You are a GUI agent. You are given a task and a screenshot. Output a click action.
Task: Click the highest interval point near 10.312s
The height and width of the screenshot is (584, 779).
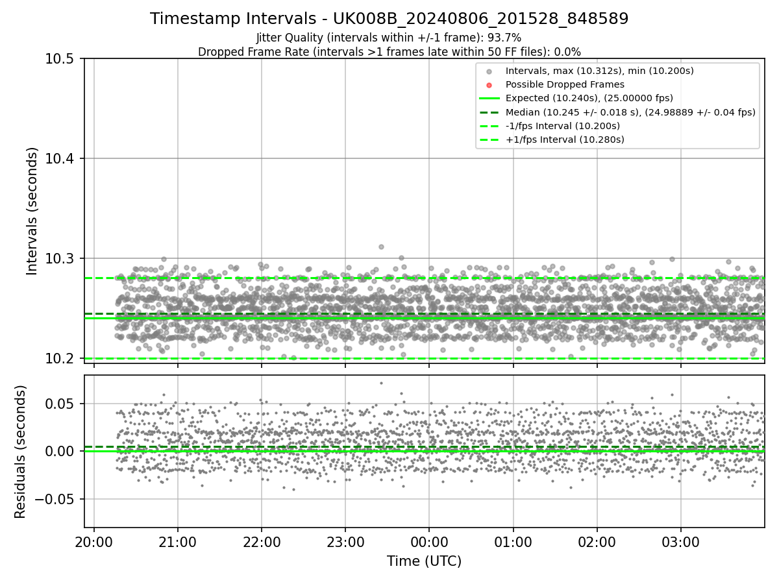381,247
